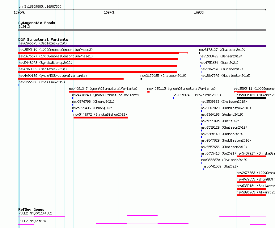Open nsv2807828 (Huddleston2016) variant
Screen dimensions: 275x228
pos(226,108)
